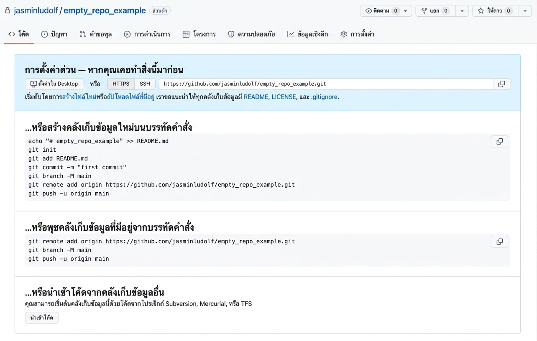The width and height of the screenshot is (537, 341).
Task: Click the line 'git commit -m "first commit"'
Action: [77, 167]
